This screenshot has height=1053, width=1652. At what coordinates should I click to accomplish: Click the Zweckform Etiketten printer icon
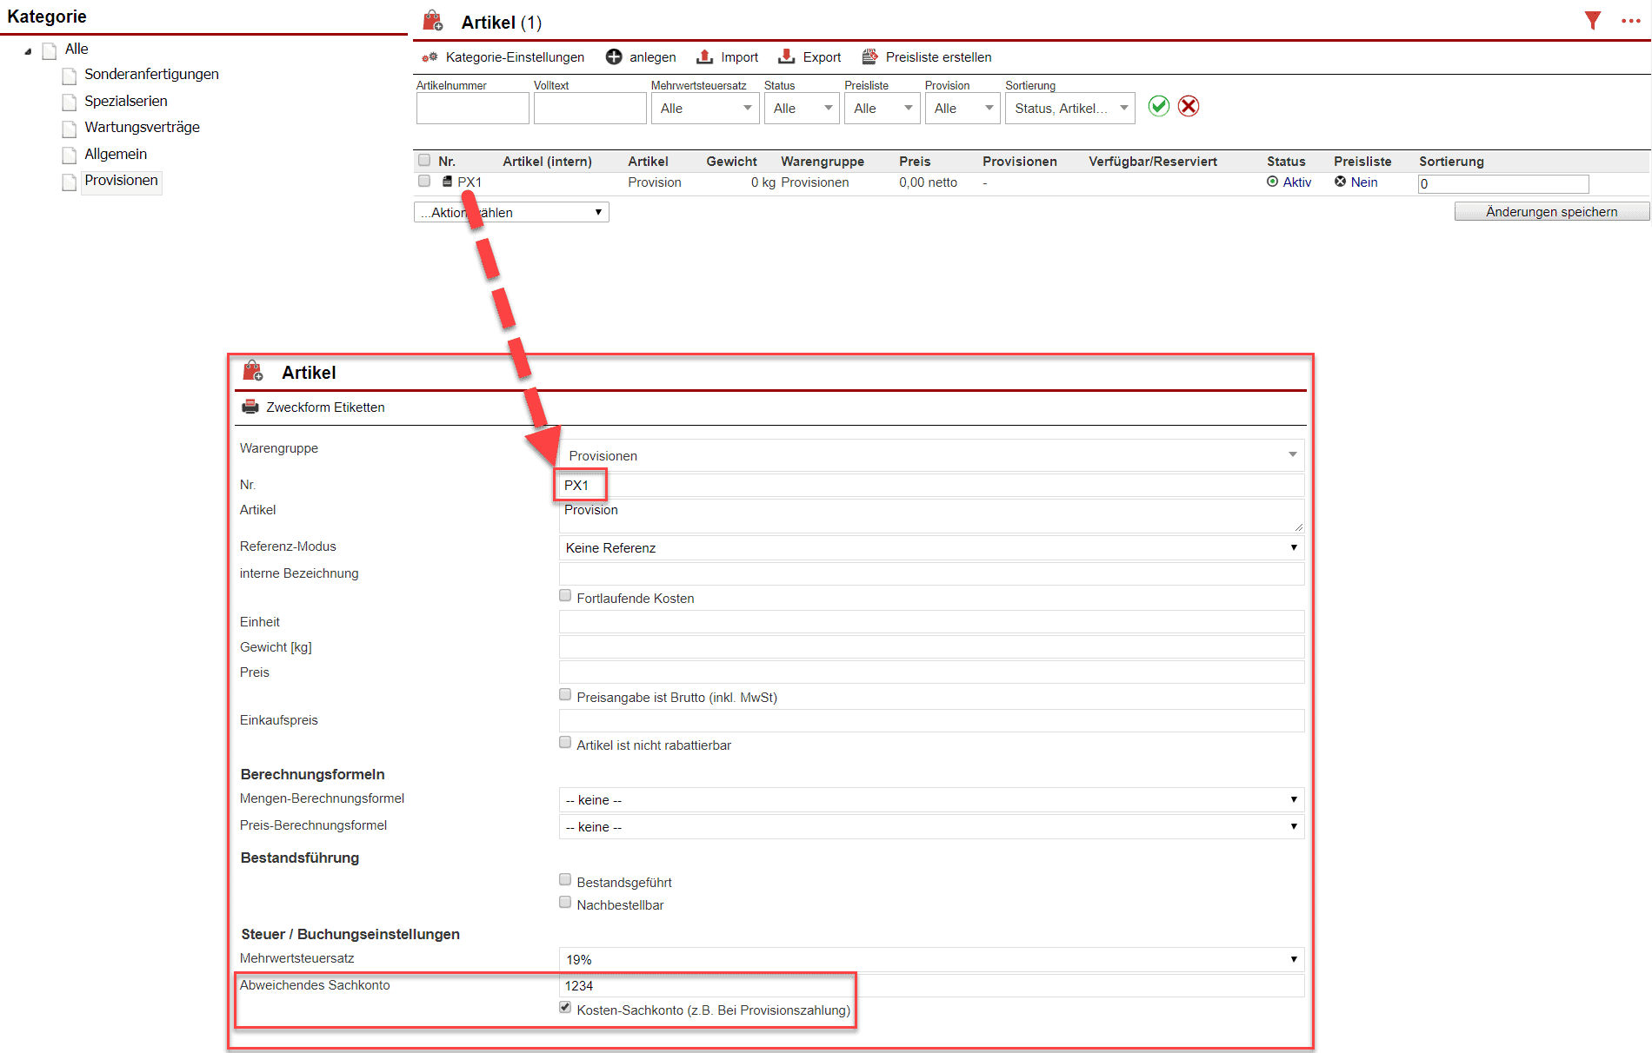pos(250,407)
